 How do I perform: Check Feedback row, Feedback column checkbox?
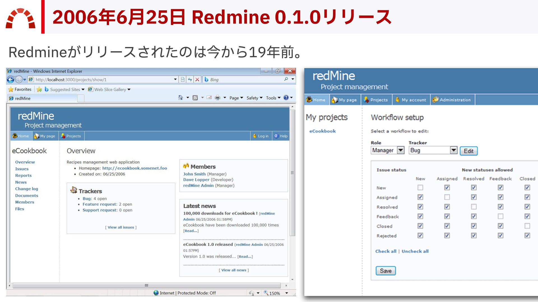[500, 216]
